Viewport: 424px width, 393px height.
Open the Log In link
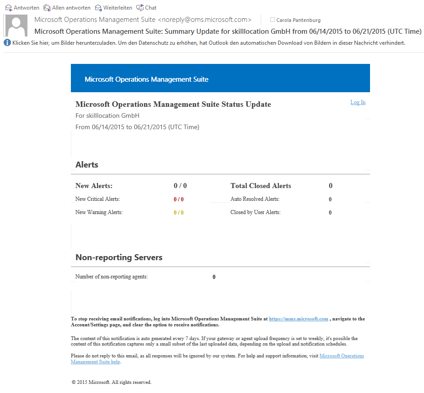[x=358, y=102]
